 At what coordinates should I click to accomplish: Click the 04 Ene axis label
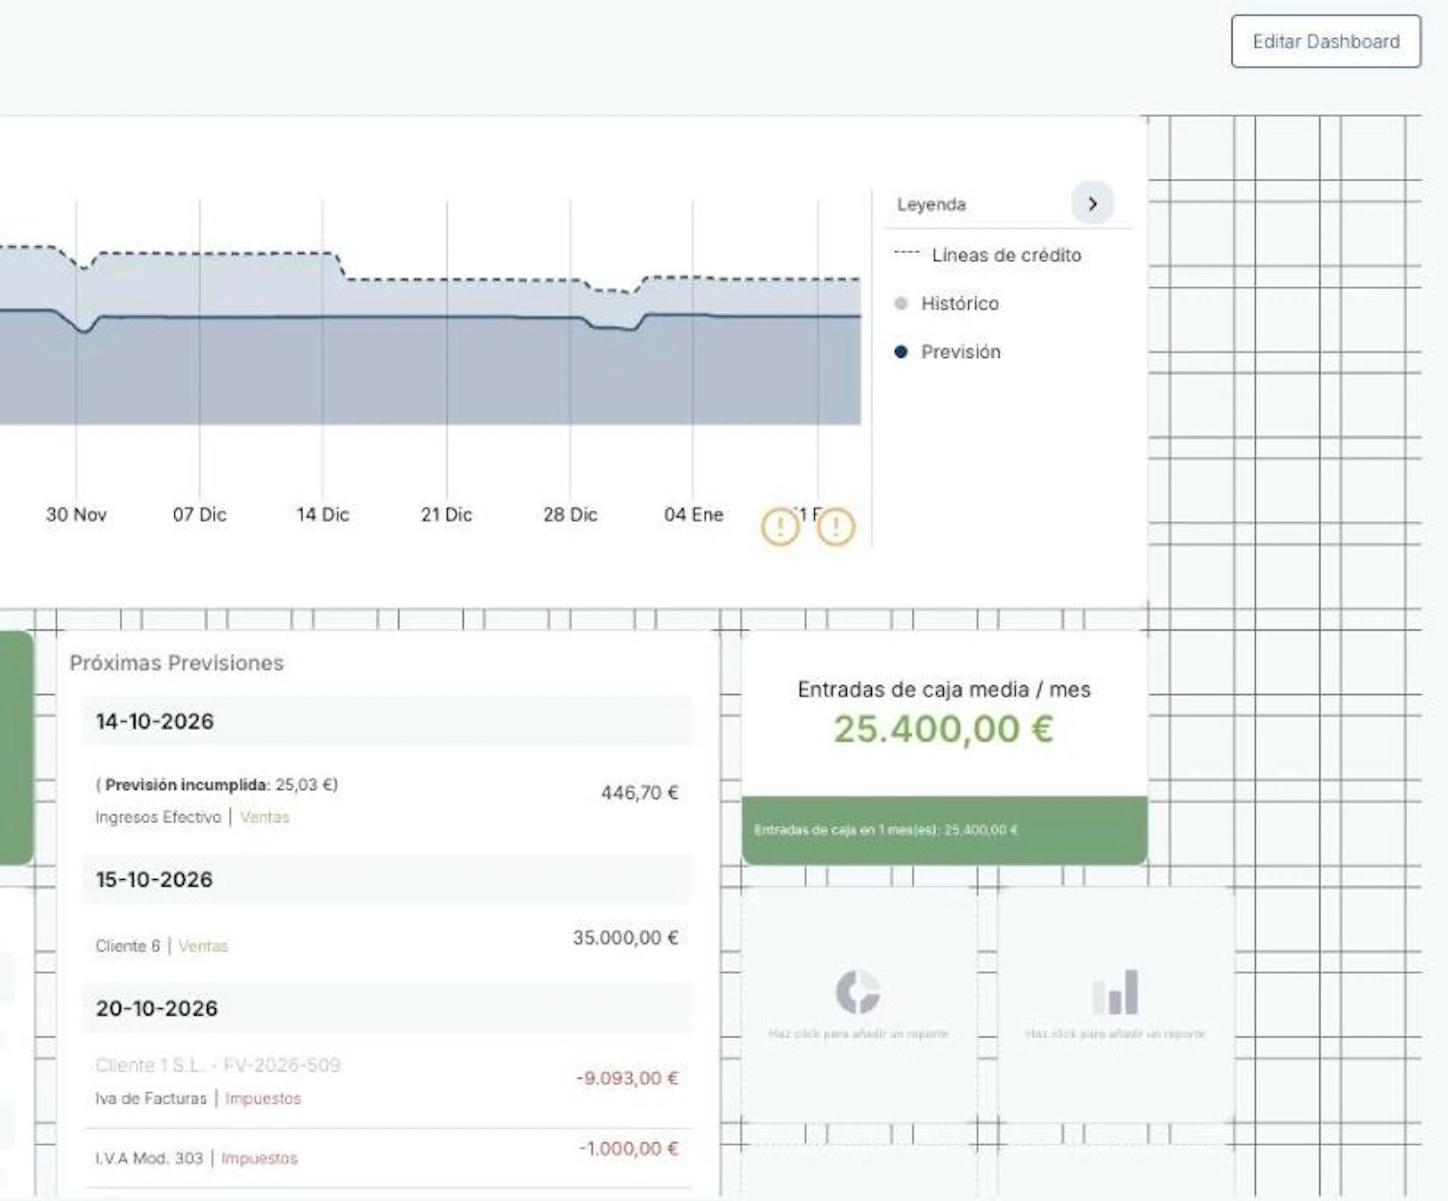(x=694, y=514)
